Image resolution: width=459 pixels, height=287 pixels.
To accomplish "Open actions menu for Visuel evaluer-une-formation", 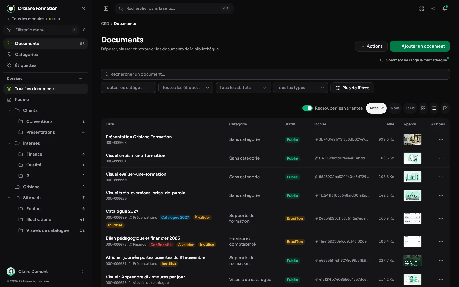I will (x=441, y=177).
